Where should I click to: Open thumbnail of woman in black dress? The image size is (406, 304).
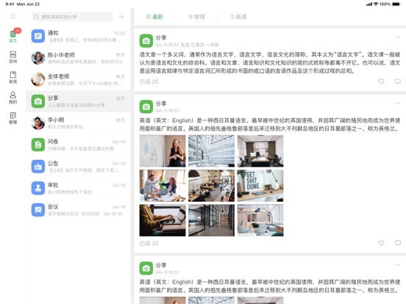click(x=163, y=151)
